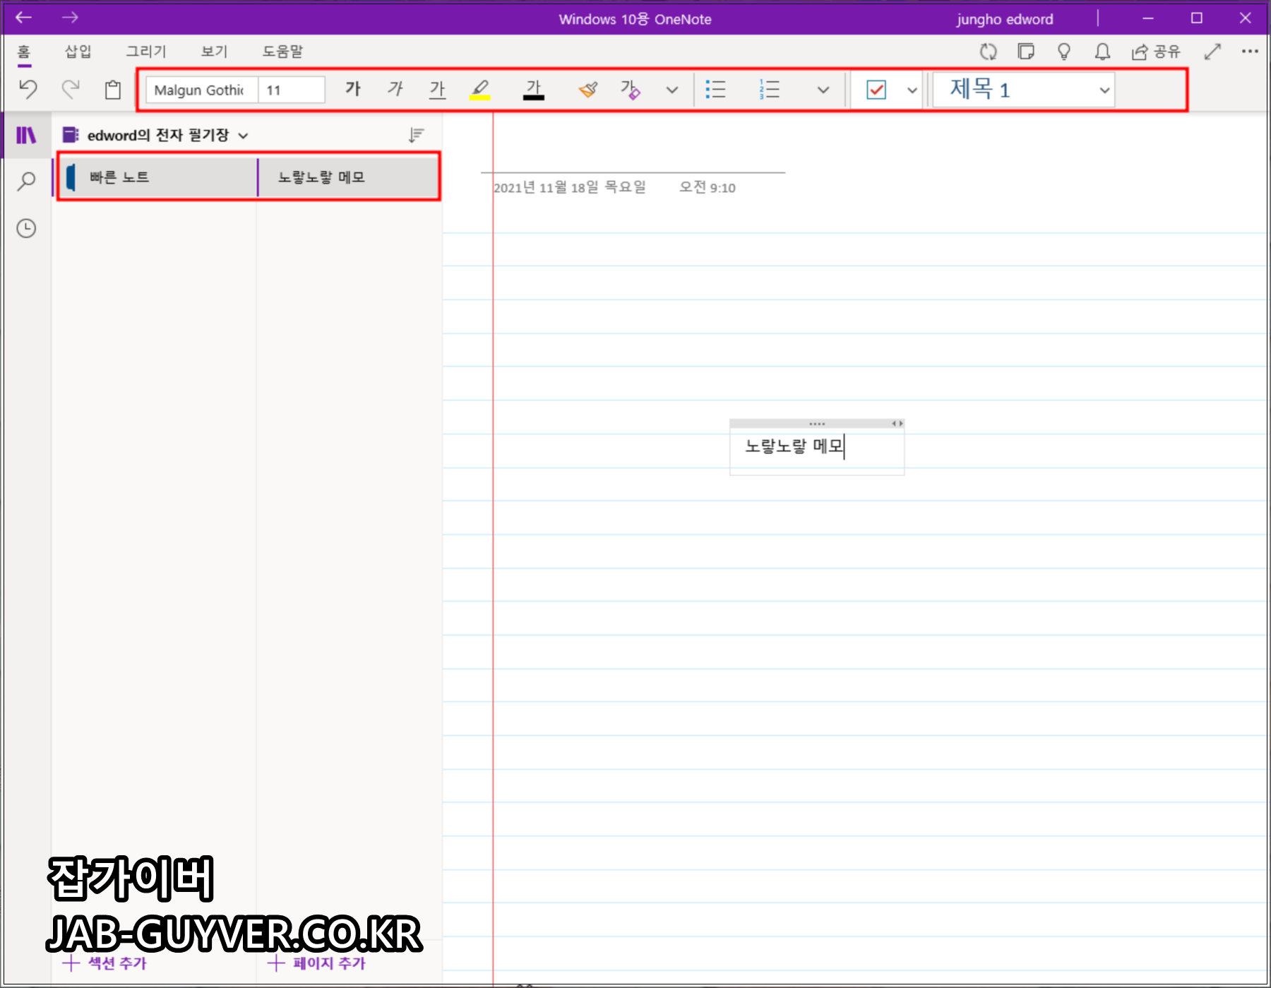Click the Malgun Gothic font name box
The width and height of the screenshot is (1271, 988).
tap(202, 90)
